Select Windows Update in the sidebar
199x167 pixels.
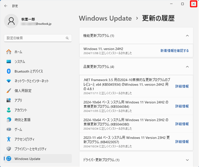(x=38, y=159)
